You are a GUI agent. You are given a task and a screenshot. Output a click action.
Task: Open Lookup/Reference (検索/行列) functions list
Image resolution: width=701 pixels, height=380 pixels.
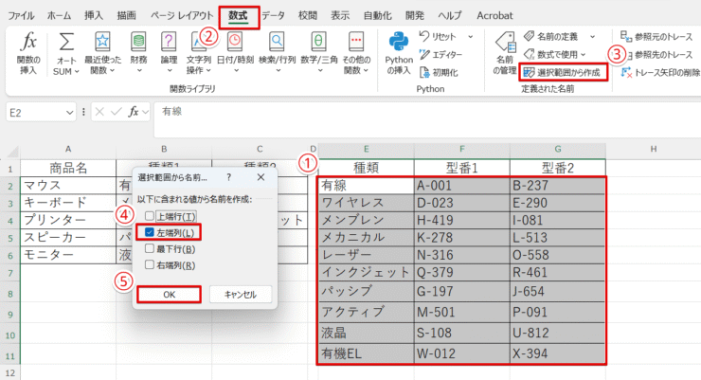[x=277, y=54]
